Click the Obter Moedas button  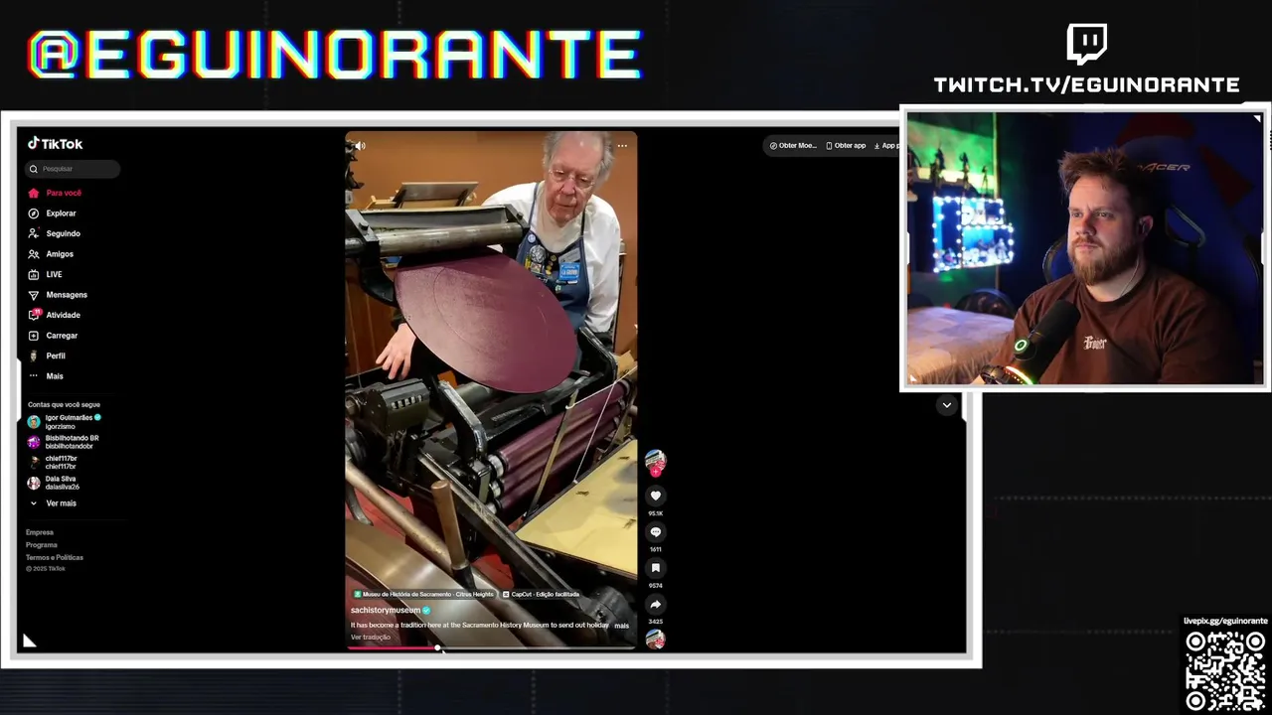793,146
